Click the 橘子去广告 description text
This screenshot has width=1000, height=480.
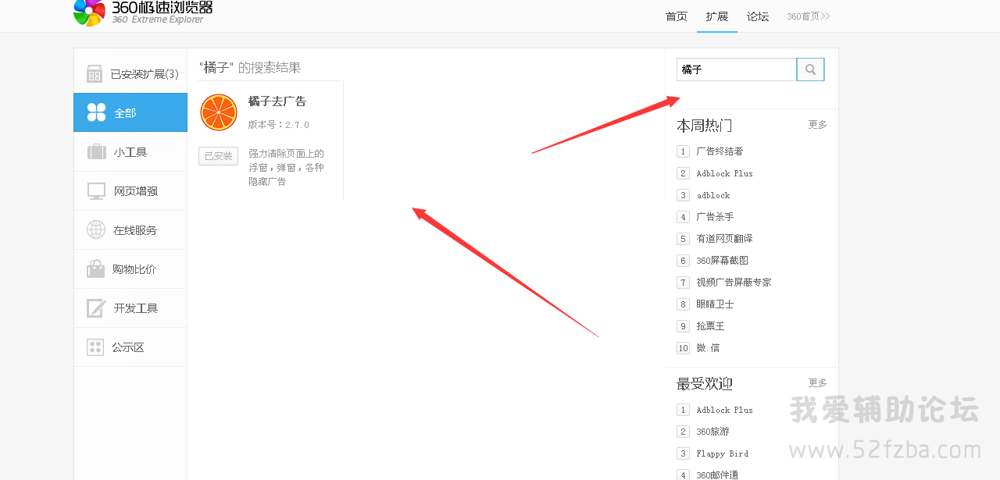[x=286, y=167]
